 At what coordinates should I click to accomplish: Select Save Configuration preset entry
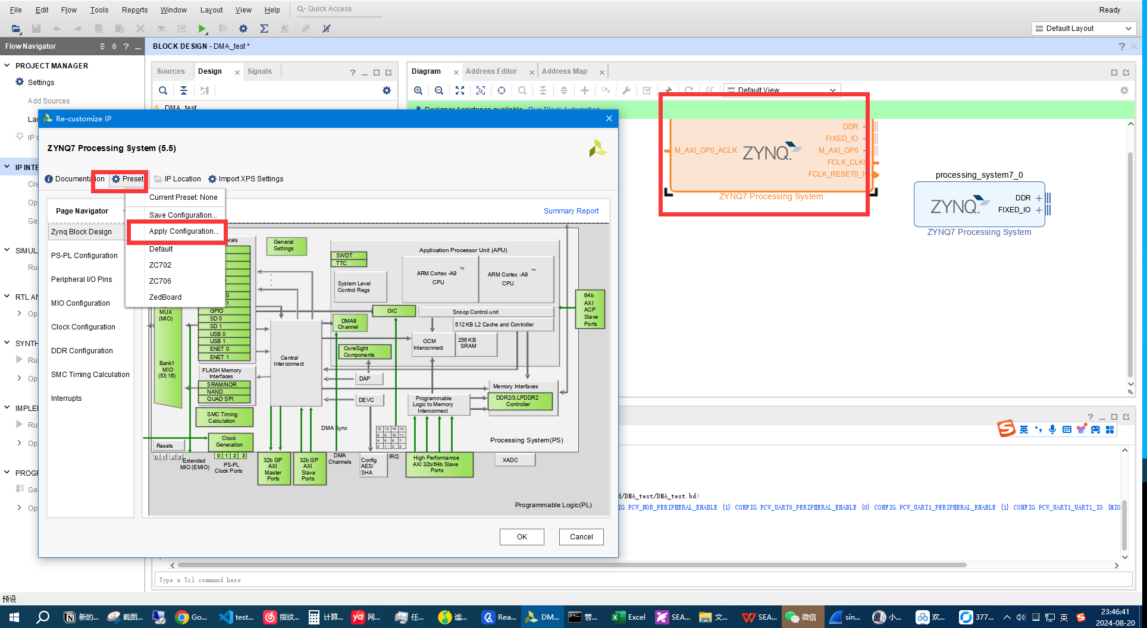pyautogui.click(x=183, y=215)
